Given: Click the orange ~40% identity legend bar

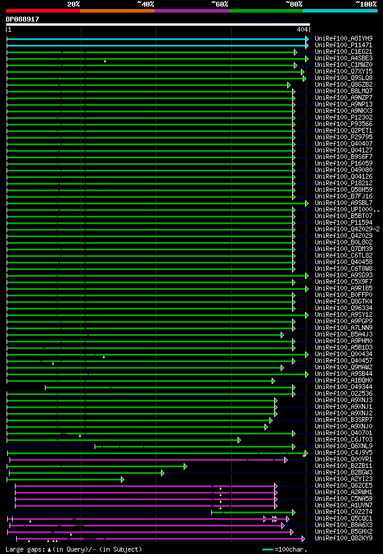Looking at the screenshot, I should [117, 11].
